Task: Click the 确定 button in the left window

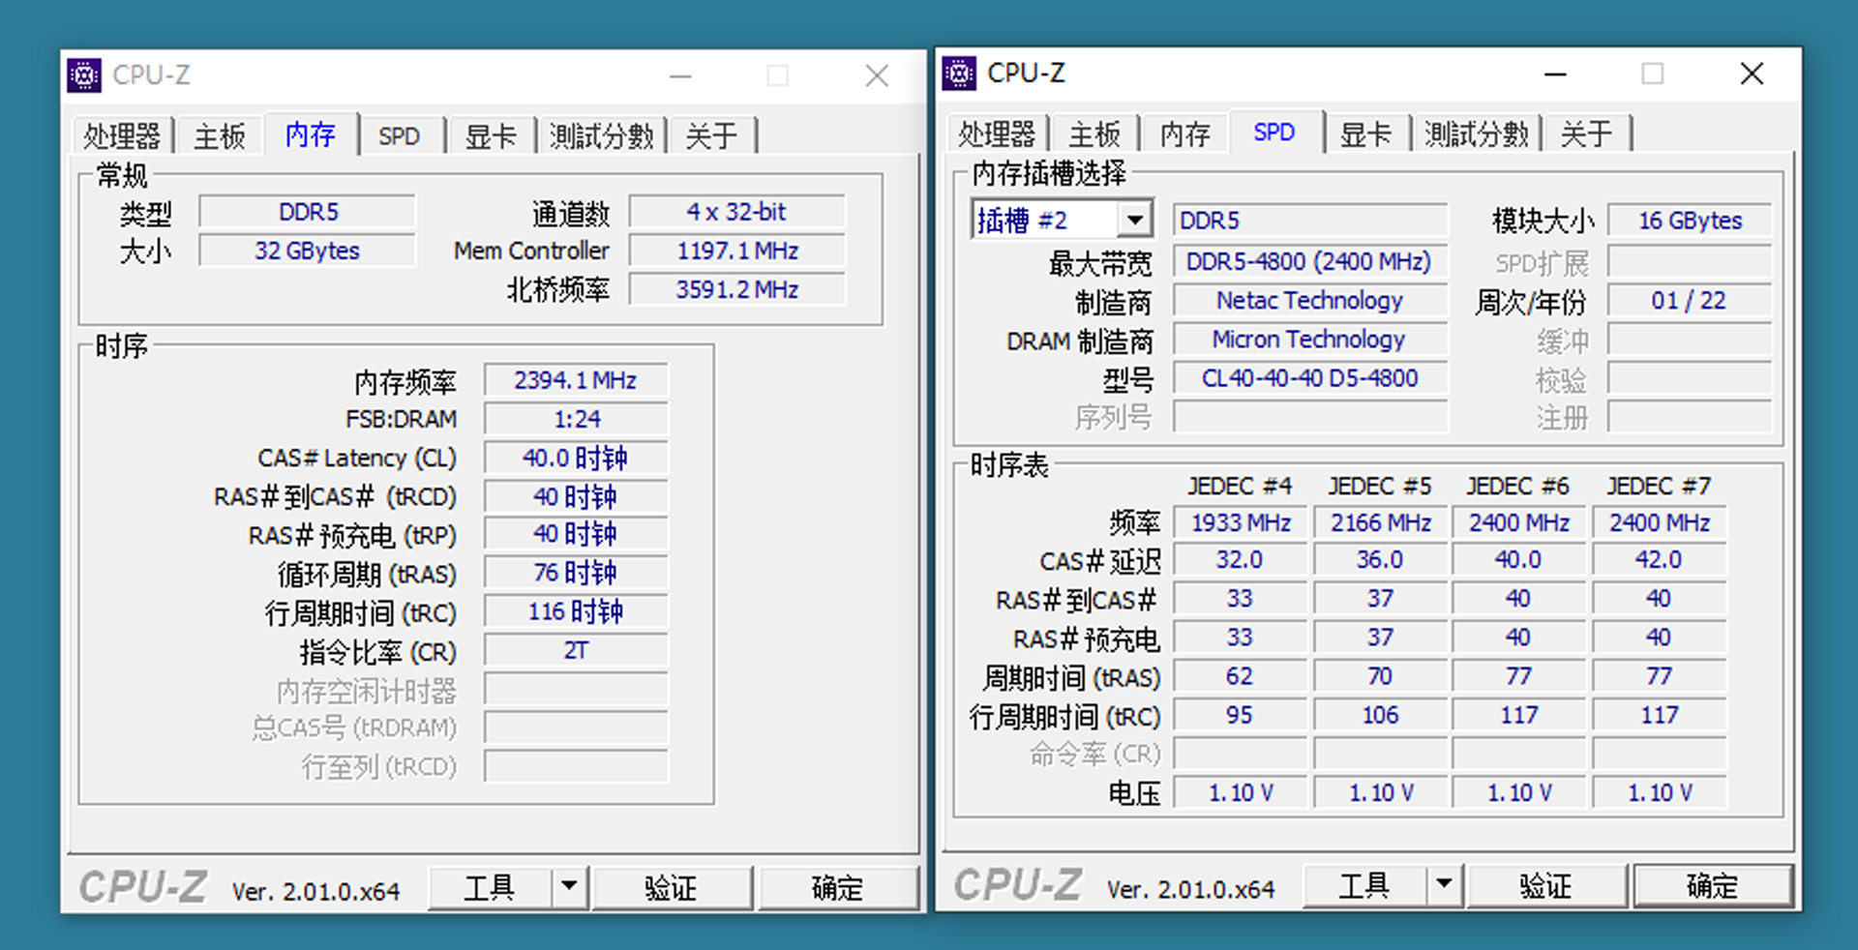Action: [838, 886]
